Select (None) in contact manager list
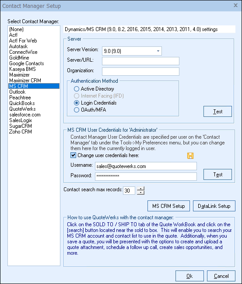This screenshot has height=284, width=242. (x=34, y=29)
